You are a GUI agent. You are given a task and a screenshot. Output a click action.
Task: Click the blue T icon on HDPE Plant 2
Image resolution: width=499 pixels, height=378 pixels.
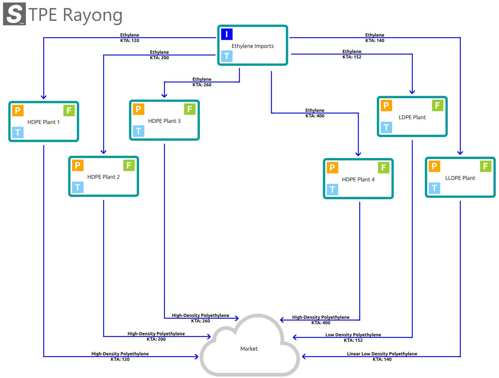(x=78, y=187)
